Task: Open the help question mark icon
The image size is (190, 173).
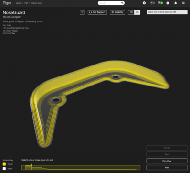Action: point(144,3)
